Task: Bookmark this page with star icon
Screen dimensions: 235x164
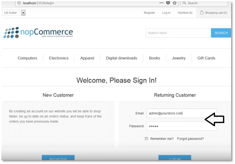Action: 175,3
